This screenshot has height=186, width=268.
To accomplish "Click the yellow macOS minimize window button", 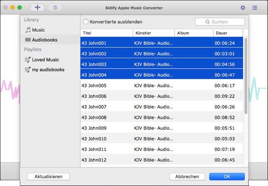I will pos(13,8).
